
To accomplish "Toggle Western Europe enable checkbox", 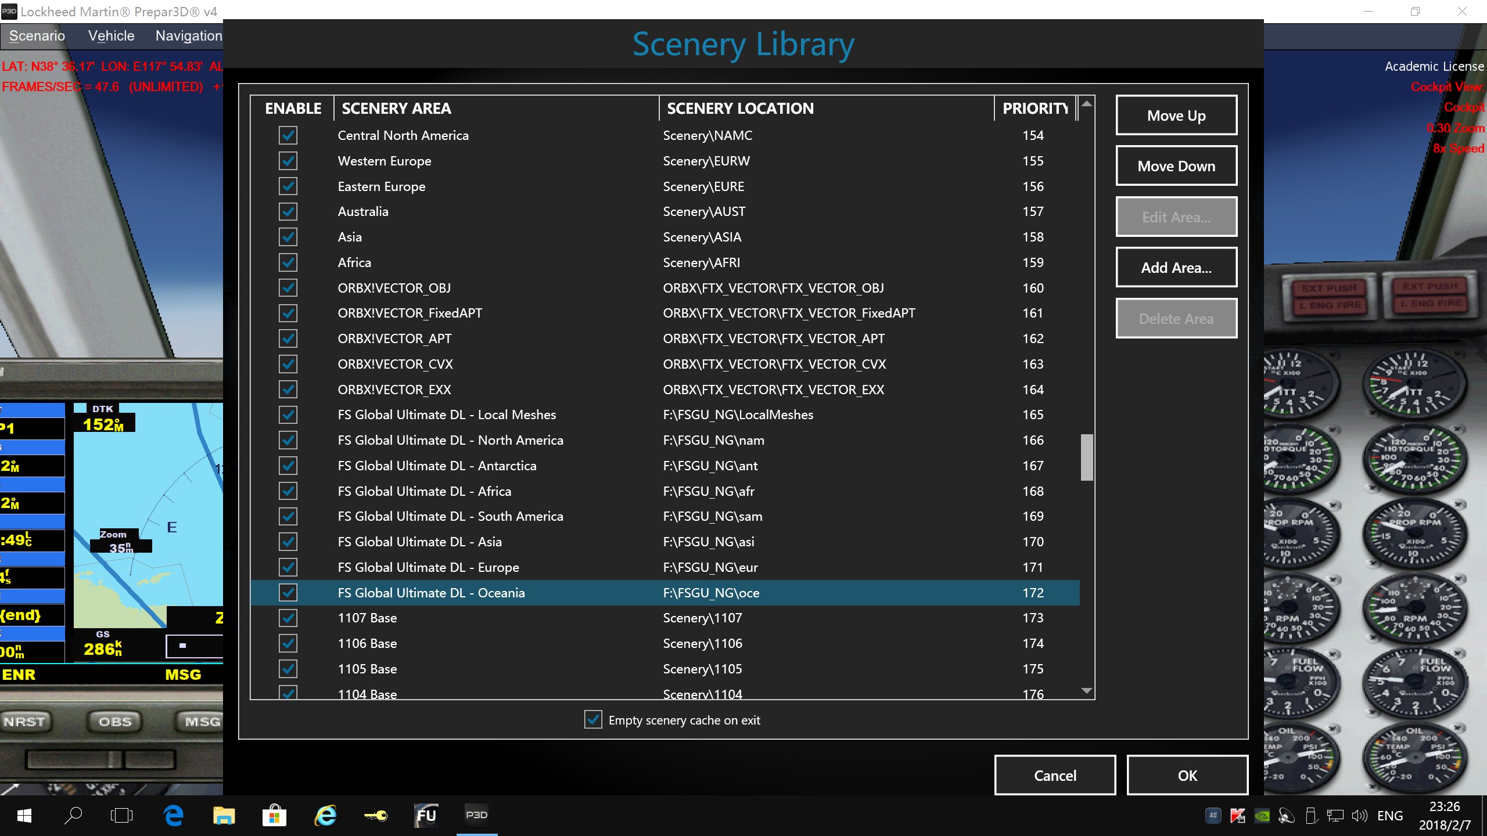I will pos(288,161).
